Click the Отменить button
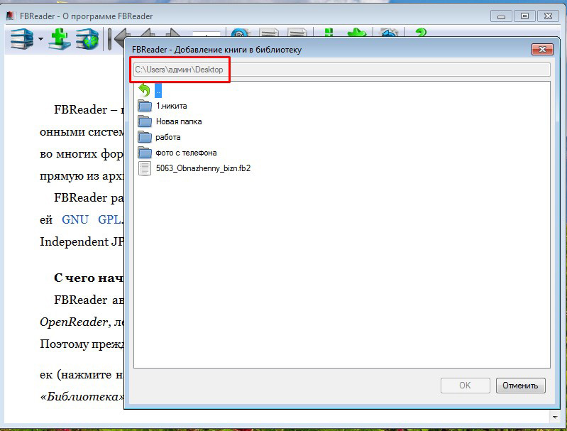Screen dimensions: 567x431 click(x=520, y=386)
